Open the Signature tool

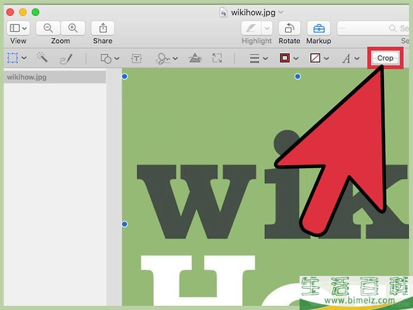pos(163,58)
